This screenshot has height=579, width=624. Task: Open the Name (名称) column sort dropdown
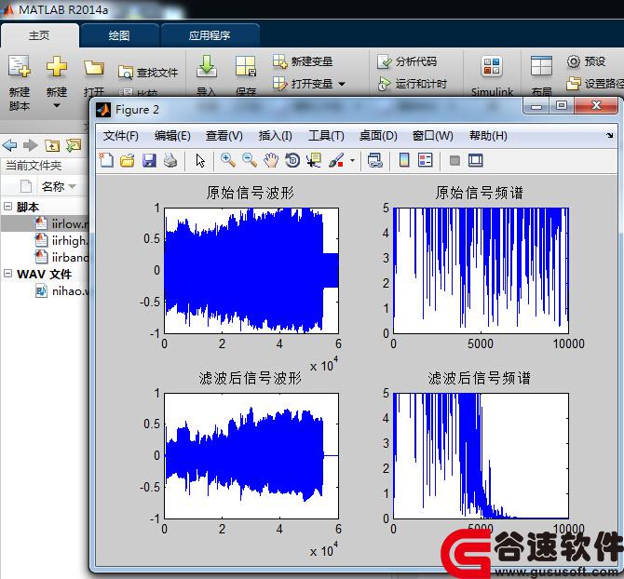[72, 186]
